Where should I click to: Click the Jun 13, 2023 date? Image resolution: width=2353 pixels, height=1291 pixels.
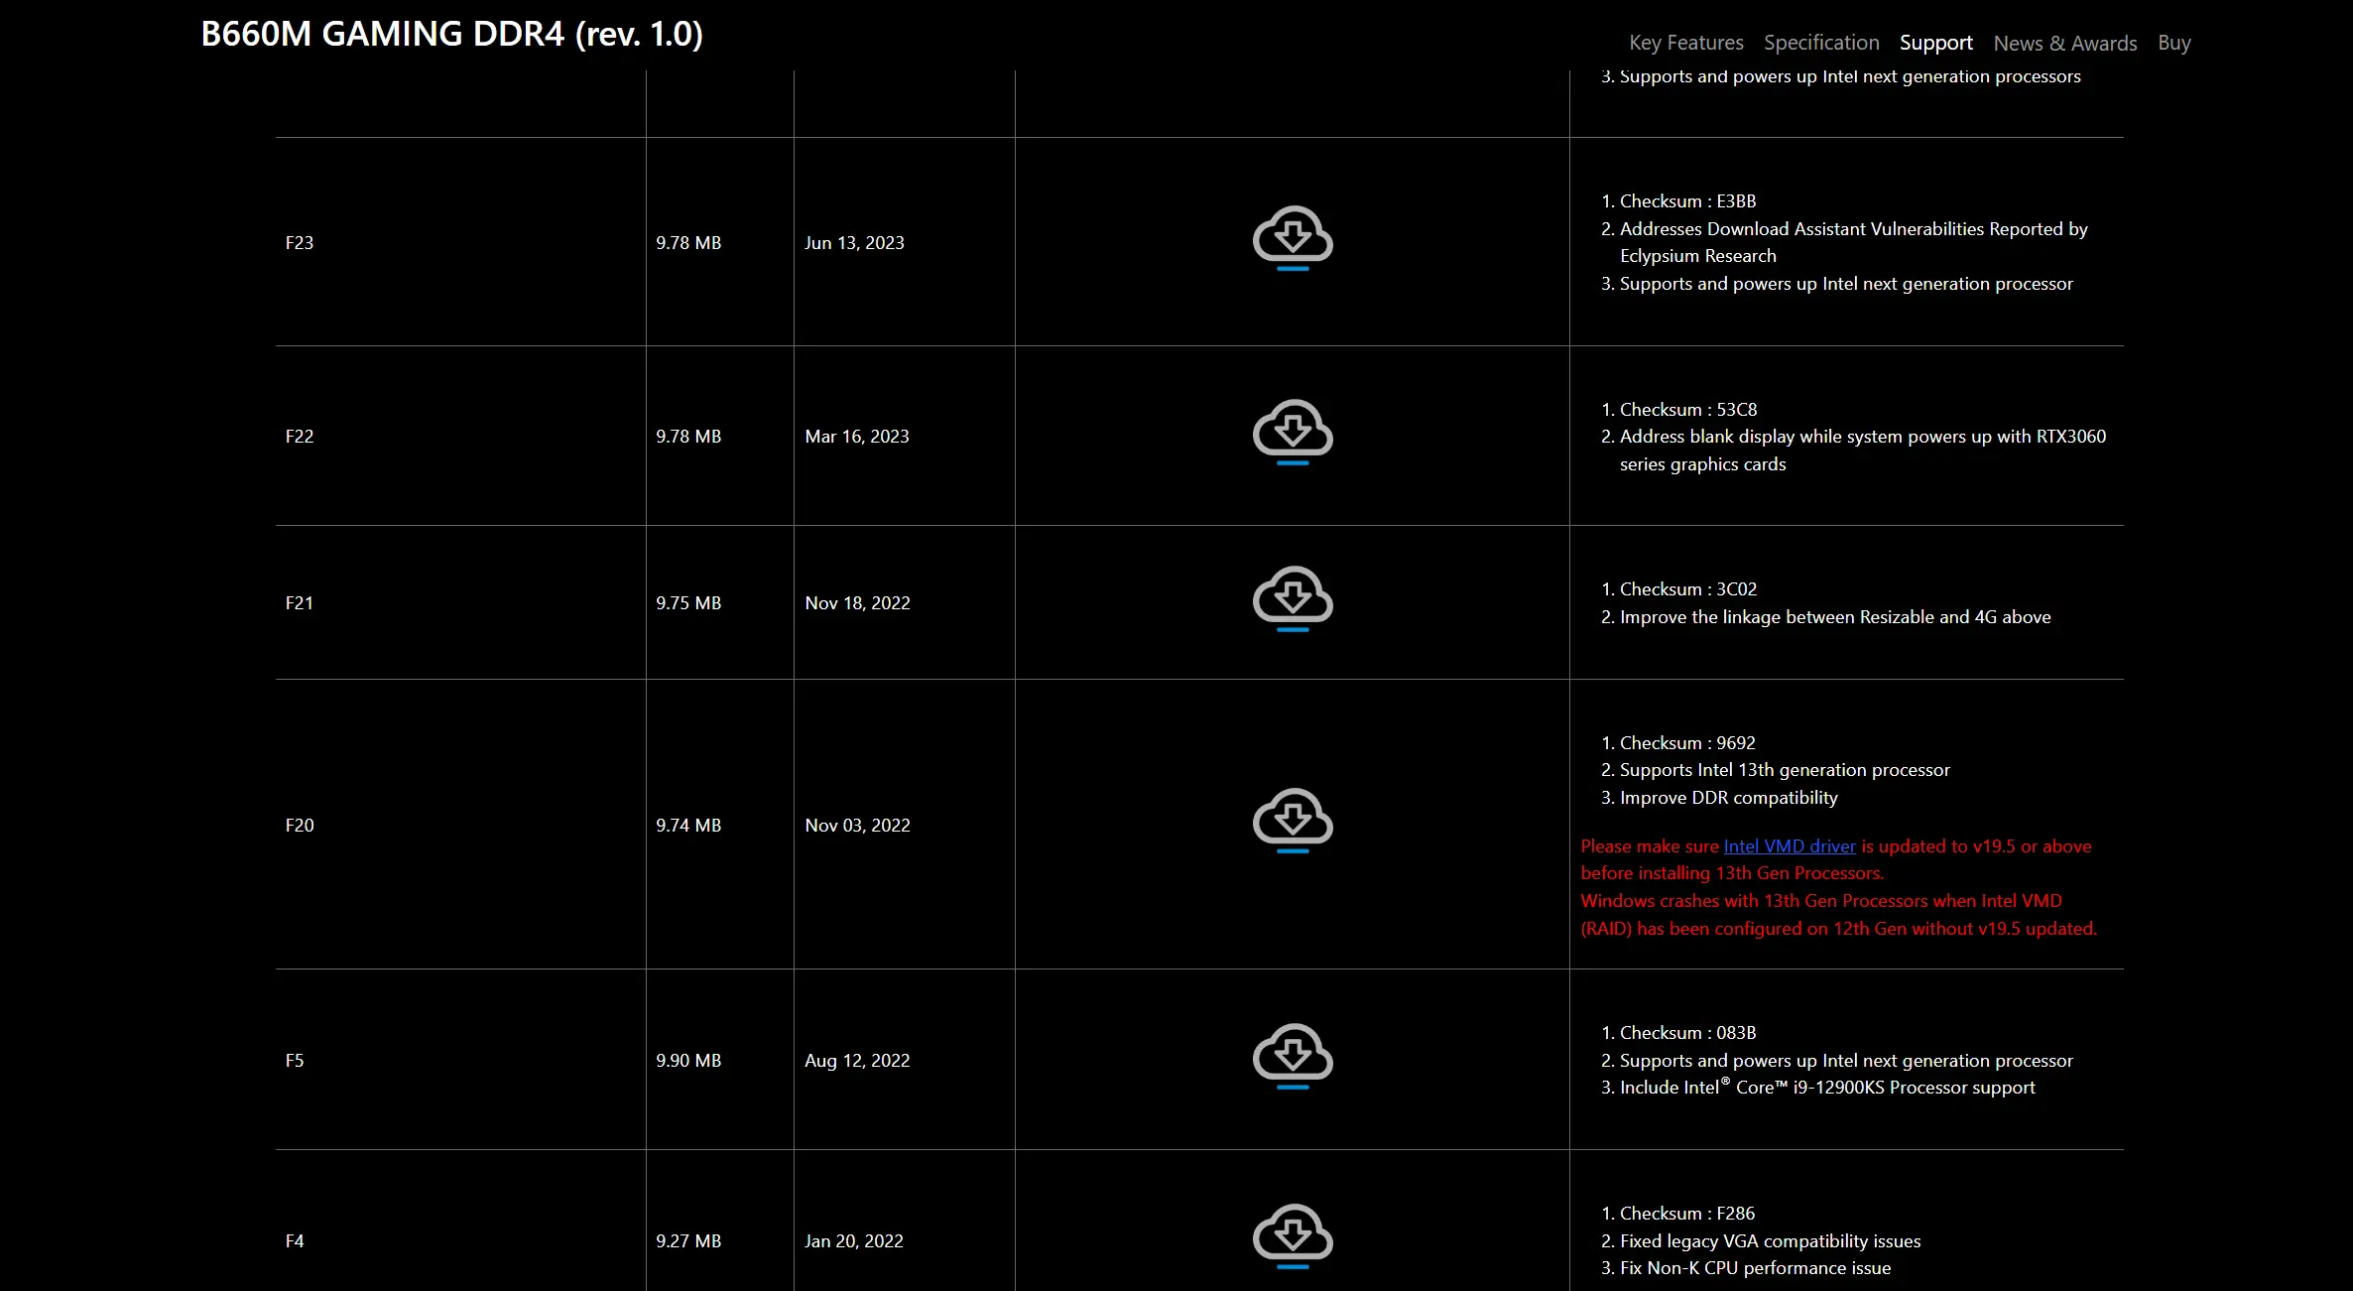[x=854, y=243]
